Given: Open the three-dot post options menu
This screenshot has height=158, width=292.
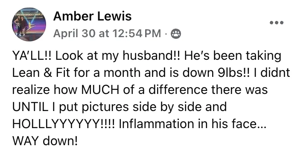Looking at the screenshot, I should click(277, 23).
